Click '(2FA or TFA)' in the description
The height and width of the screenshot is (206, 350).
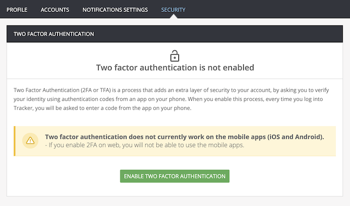pyautogui.click(x=96, y=90)
